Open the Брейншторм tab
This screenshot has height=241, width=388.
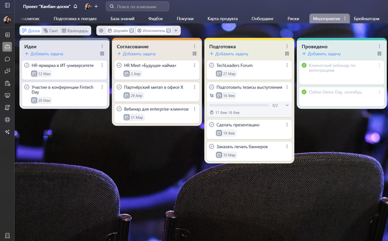370,18
